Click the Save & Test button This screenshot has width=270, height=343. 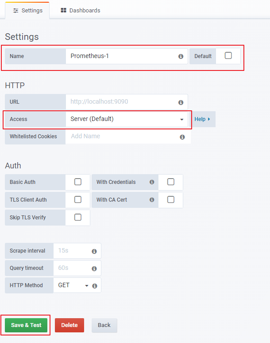click(26, 325)
